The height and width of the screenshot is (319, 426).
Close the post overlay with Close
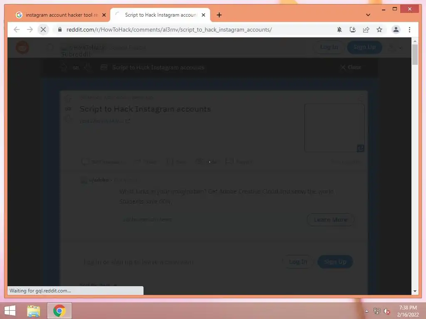pyautogui.click(x=351, y=67)
